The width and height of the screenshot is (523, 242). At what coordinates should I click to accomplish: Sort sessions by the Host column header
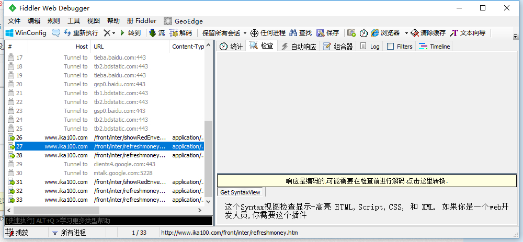pyautogui.click(x=60, y=47)
